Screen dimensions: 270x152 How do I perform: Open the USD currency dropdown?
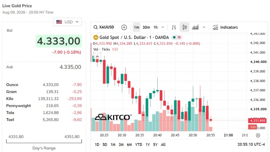tap(67, 22)
